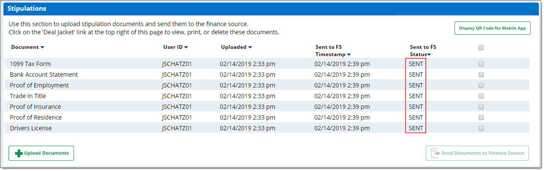Image resolution: width=544 pixels, height=171 pixels.
Task: Tick the Trade In Title checkbox
Action: 481,96
